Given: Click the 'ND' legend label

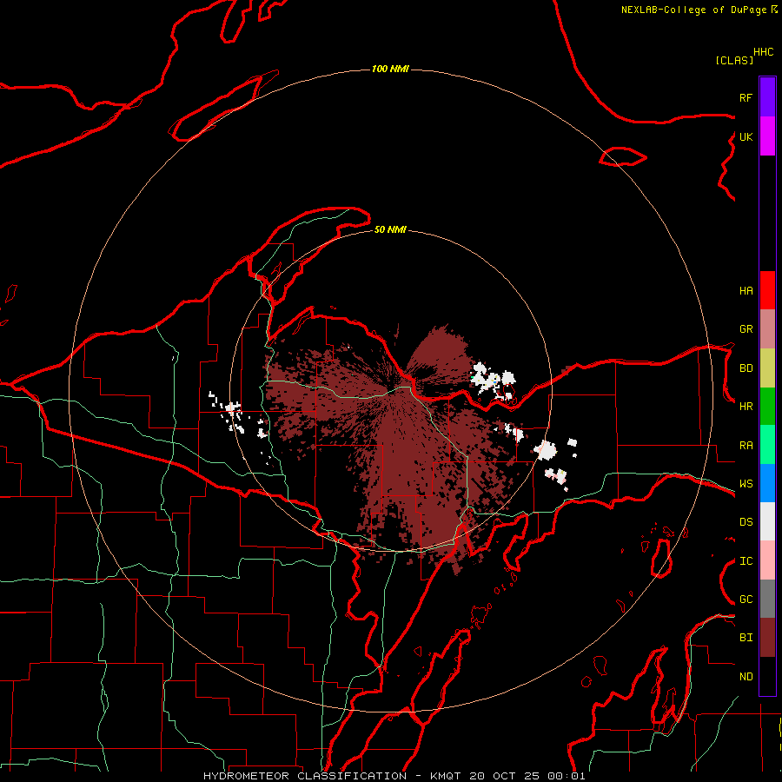Looking at the screenshot, I should point(746,677).
